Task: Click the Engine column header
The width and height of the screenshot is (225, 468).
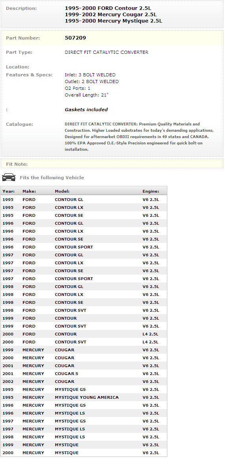Action: [151, 191]
